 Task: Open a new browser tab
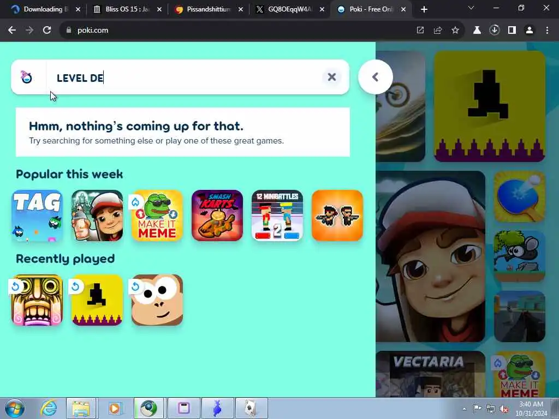(424, 10)
